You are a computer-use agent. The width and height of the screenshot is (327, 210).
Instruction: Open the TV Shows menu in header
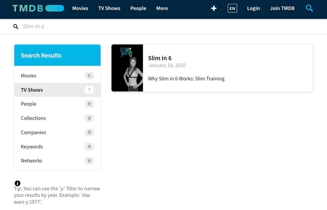click(x=109, y=8)
